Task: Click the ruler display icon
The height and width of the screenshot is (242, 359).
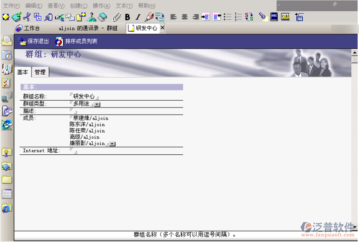Action: (285, 17)
